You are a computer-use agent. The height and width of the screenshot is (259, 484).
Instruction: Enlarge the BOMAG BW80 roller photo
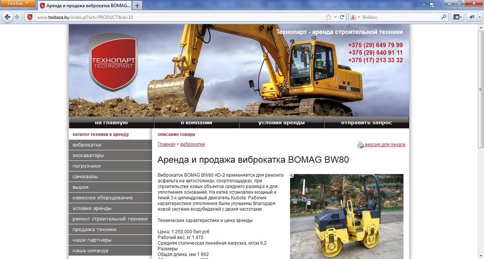(347, 216)
